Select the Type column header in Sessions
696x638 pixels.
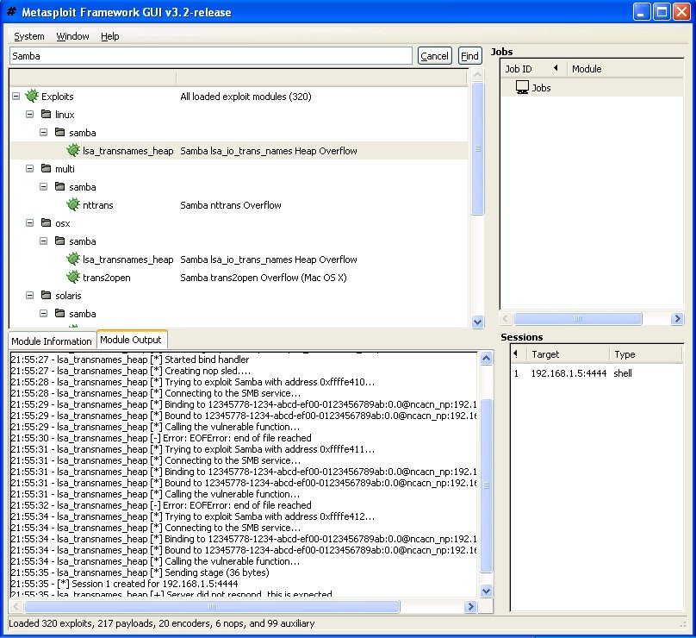coord(646,354)
